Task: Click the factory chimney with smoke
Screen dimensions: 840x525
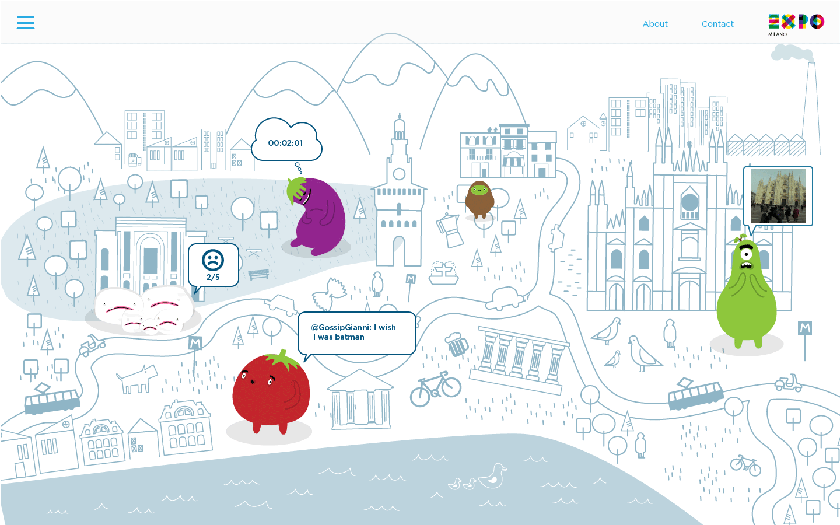Action: point(811,108)
